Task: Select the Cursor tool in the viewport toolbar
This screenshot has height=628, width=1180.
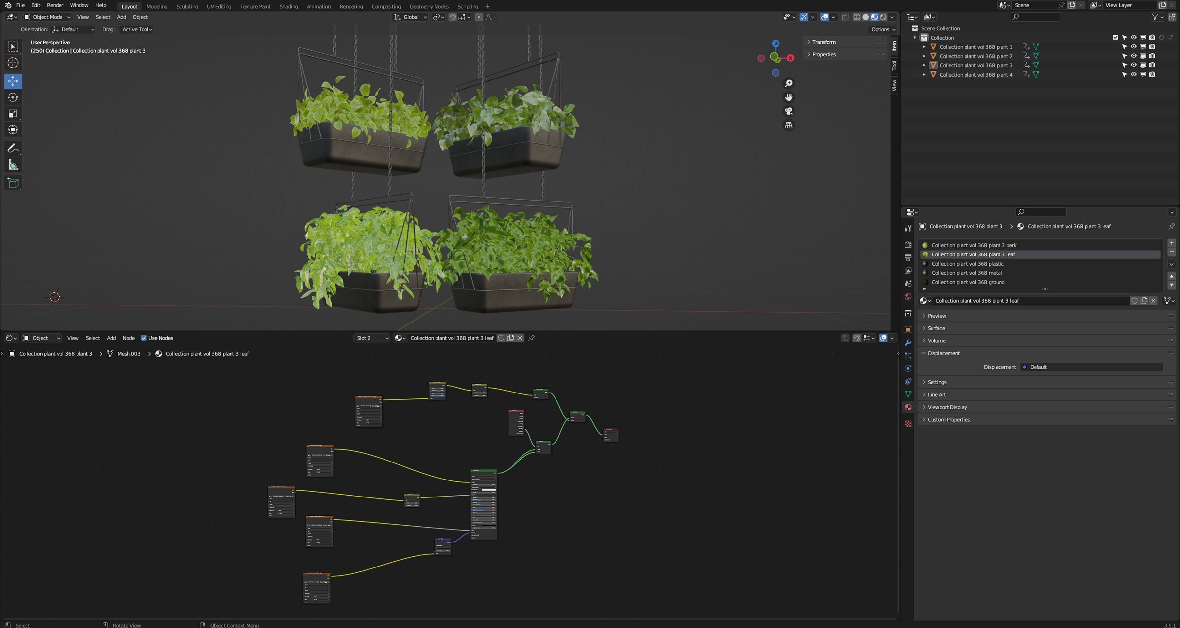Action: 13,63
